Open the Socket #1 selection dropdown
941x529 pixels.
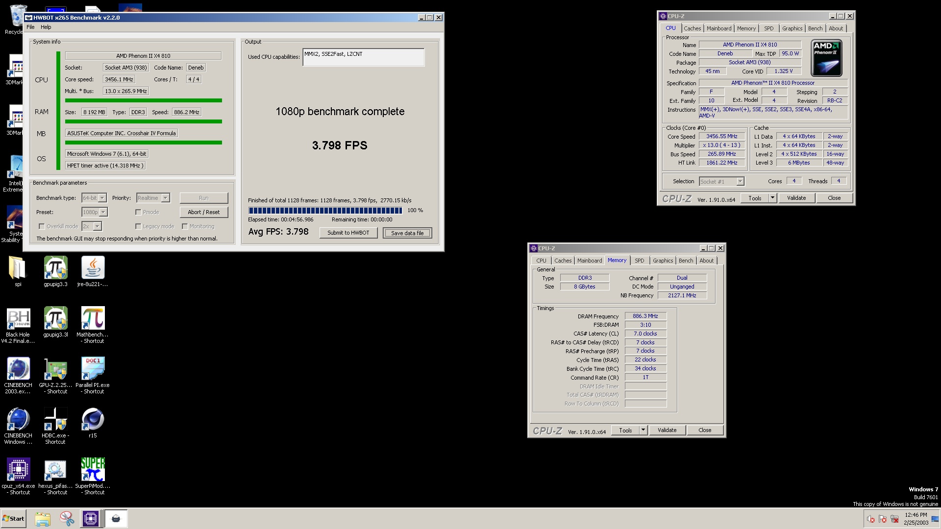[x=721, y=182]
